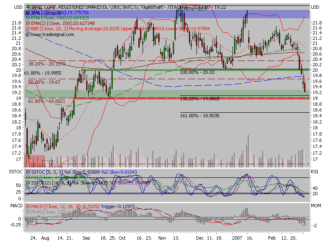The image size is (334, 245).
Task: Select the RSI label on the right axis
Action: tap(315, 171)
